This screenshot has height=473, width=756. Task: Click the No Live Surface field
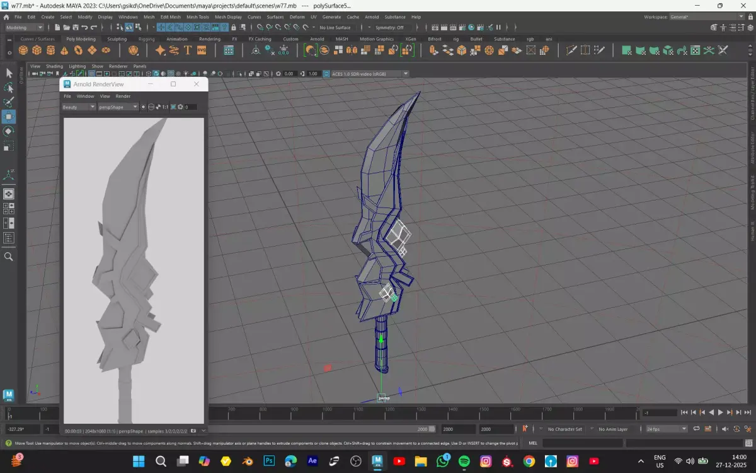pos(335,28)
